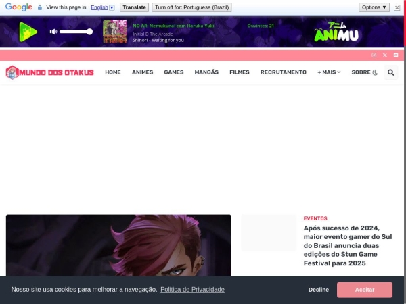Expand the + MAIS dropdown menu
This screenshot has width=406, height=304.
329,72
